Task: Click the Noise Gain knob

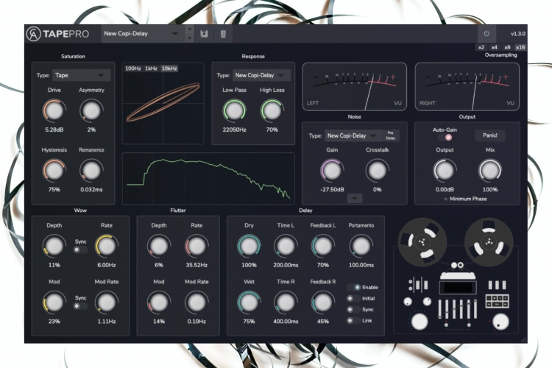Action: pyautogui.click(x=332, y=170)
